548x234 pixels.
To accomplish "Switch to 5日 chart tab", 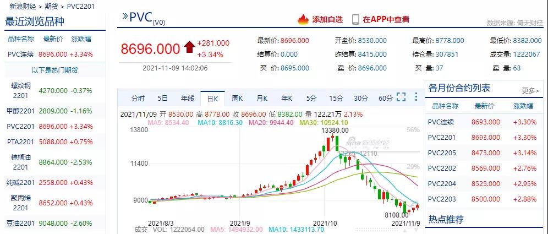I will tap(162, 99).
